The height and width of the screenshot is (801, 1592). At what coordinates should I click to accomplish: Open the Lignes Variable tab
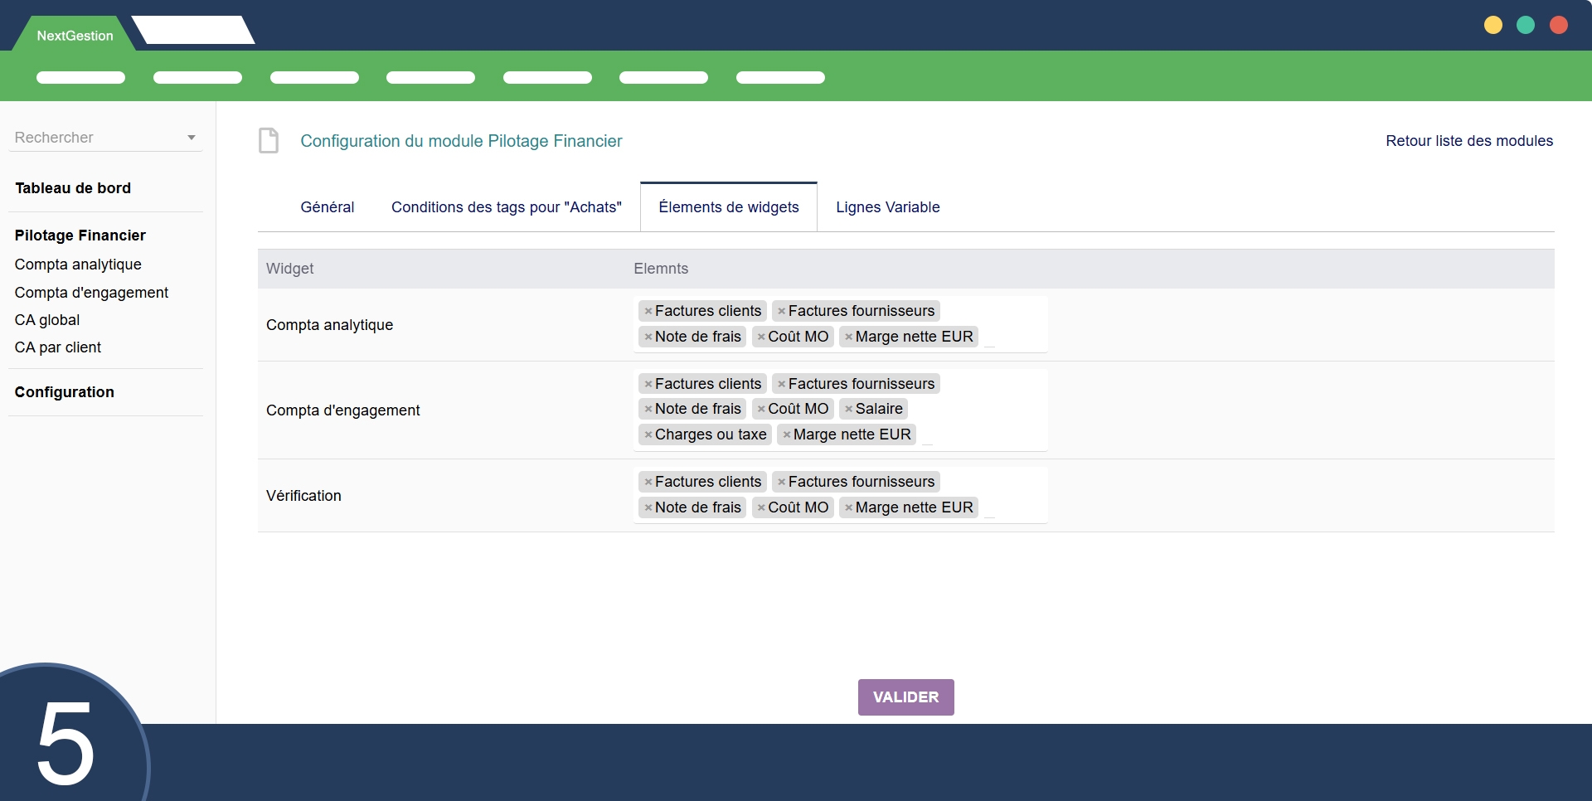887,207
